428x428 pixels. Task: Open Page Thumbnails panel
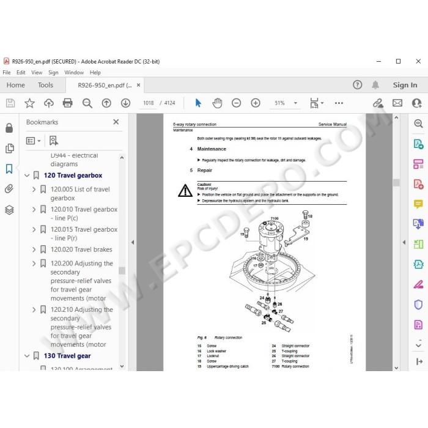coord(9,148)
